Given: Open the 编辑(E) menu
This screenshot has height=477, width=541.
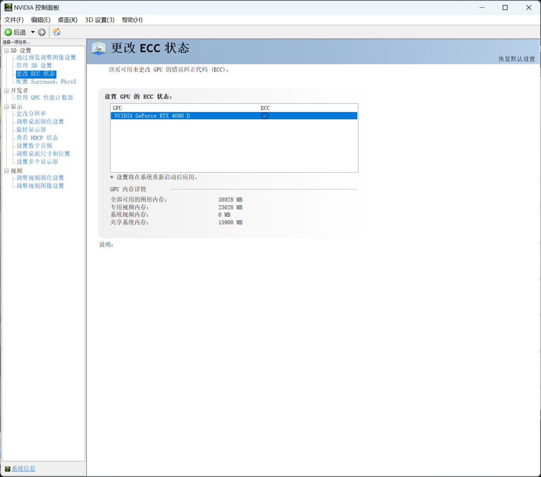Looking at the screenshot, I should point(41,20).
